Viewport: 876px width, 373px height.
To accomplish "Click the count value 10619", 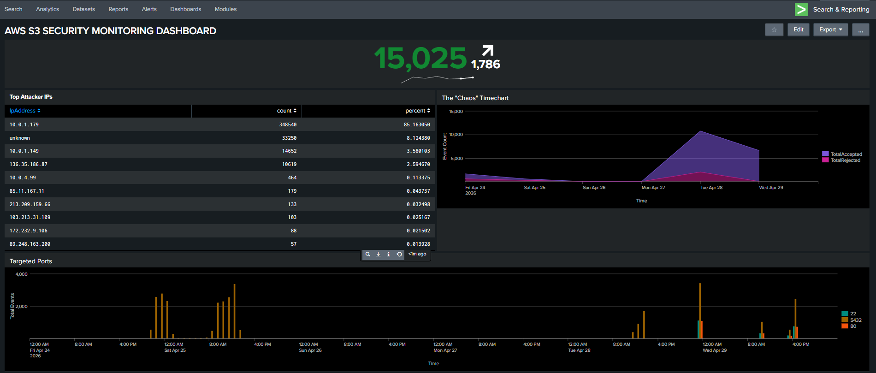I will [289, 164].
